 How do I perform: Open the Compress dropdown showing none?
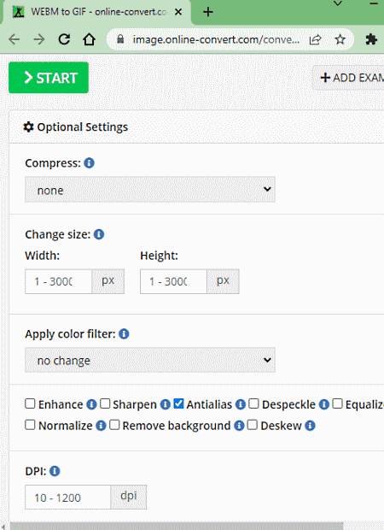click(150, 190)
